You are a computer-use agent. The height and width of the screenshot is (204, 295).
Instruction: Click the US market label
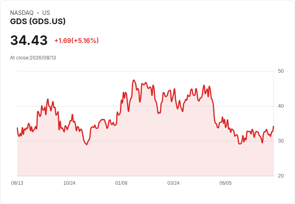tap(46, 13)
